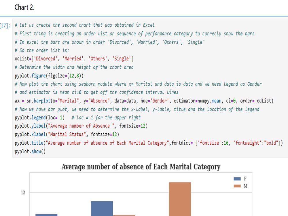Click the comment 'Determine the width and height'
This screenshot has width=288, height=216.
(74, 67)
